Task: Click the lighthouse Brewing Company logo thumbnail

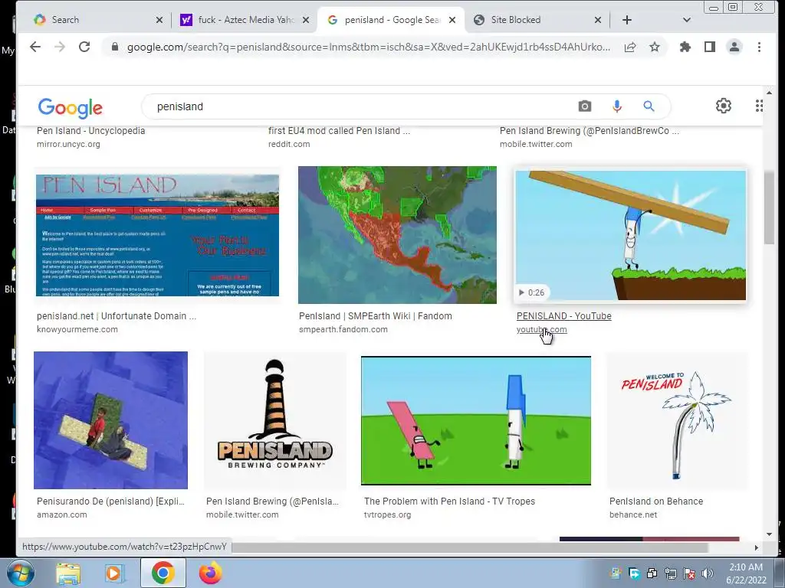Action: click(x=275, y=420)
